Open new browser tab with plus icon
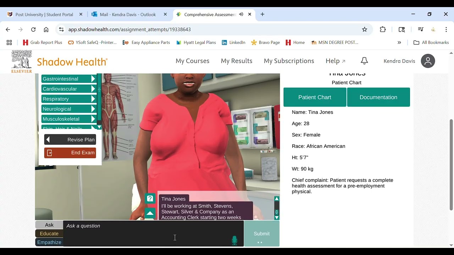This screenshot has height=255, width=454. tap(262, 15)
